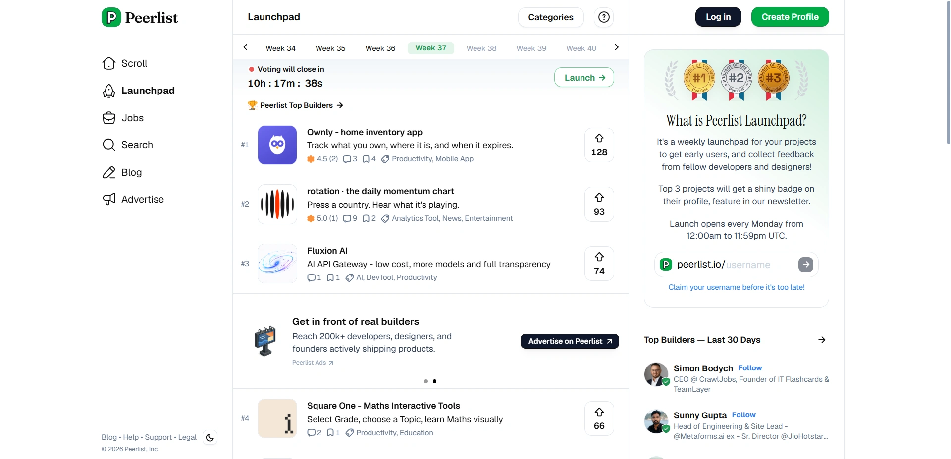Open Advertise sidebar item
The width and height of the screenshot is (951, 459).
[x=133, y=199]
